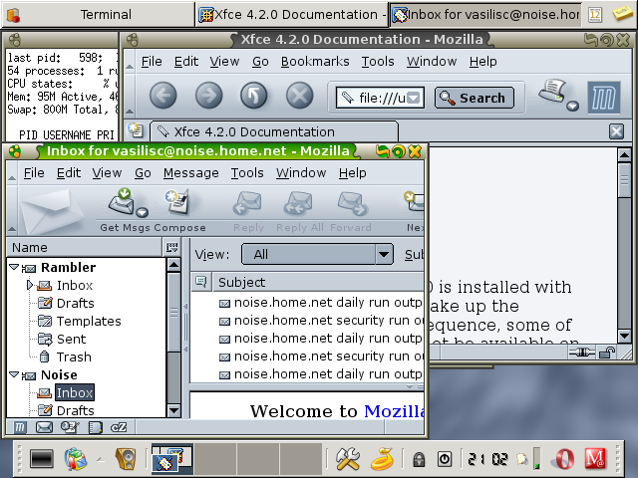Reload the Xfce Documentation page
638x478 pixels.
click(254, 97)
